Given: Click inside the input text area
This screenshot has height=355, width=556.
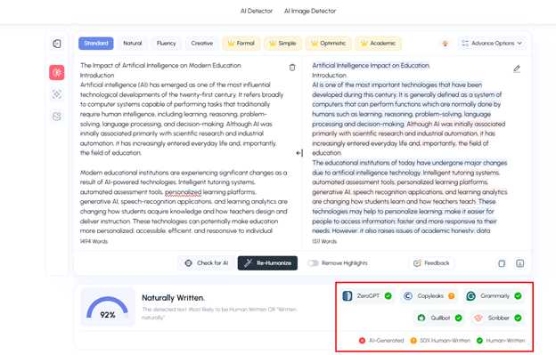Looking at the screenshot, I should tap(184, 148).
